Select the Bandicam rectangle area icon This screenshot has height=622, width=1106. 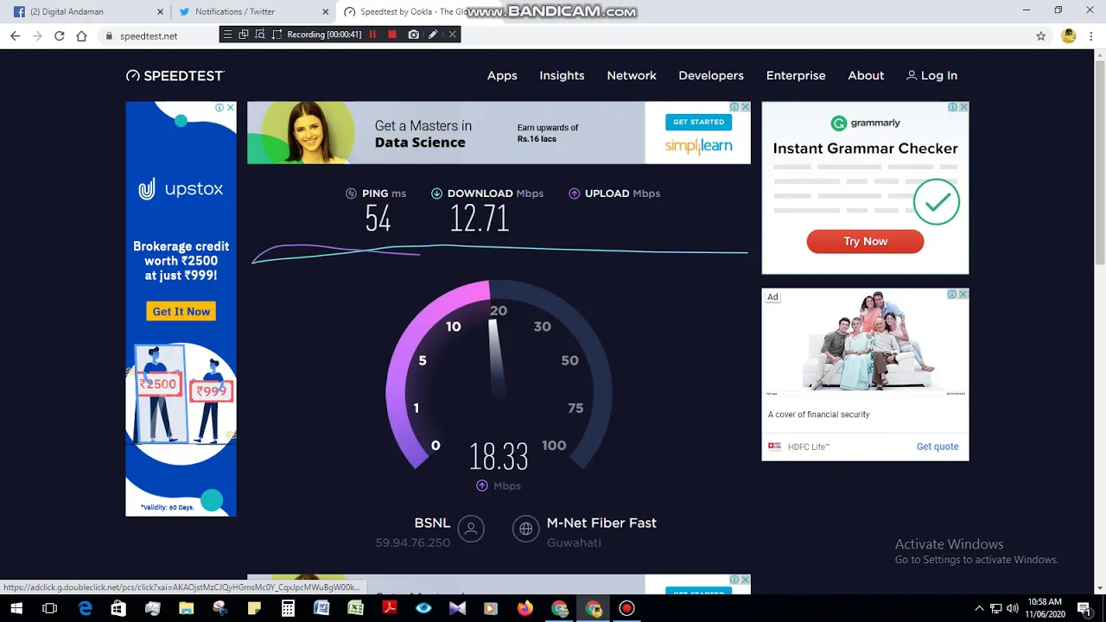276,35
